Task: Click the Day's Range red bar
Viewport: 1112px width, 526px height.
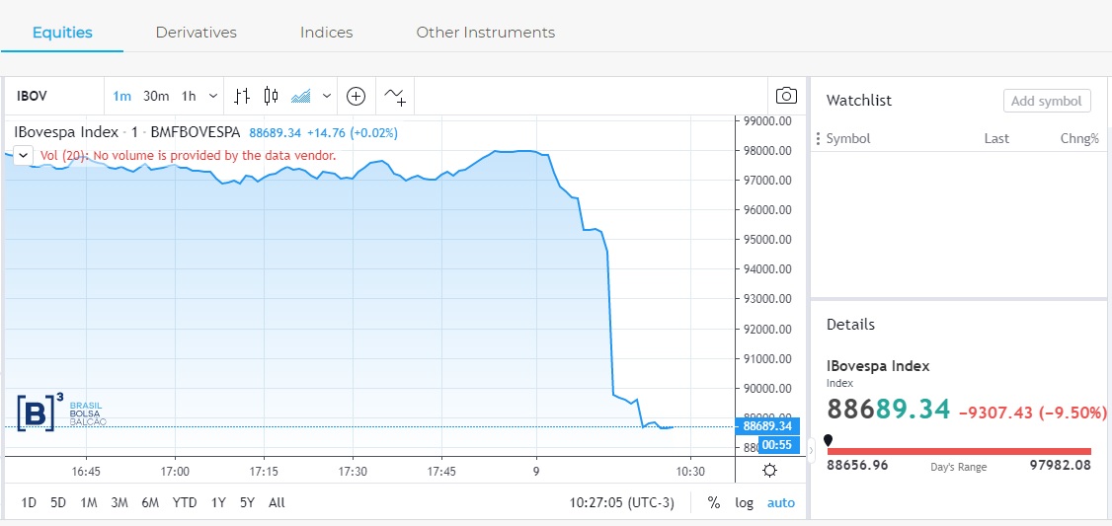Action: [959, 451]
